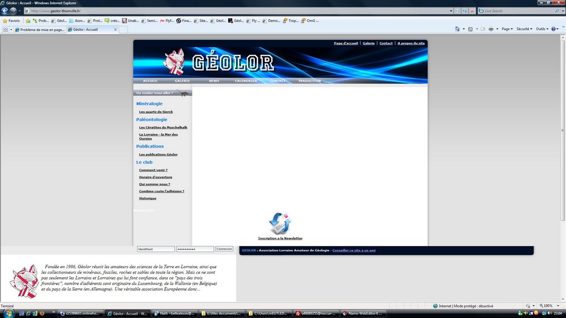Expand the address bar history dropdown
The width and height of the screenshot is (566, 318).
pyautogui.click(x=451, y=11)
